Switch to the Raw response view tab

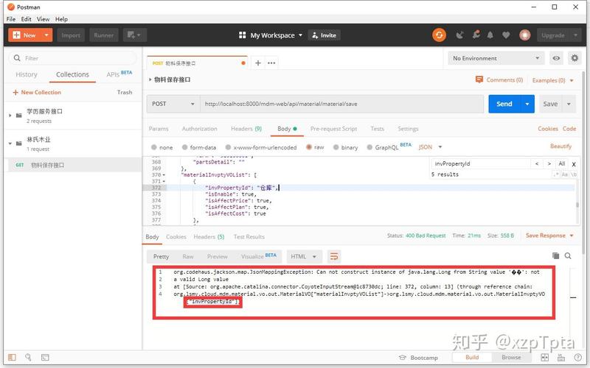tap(188, 256)
